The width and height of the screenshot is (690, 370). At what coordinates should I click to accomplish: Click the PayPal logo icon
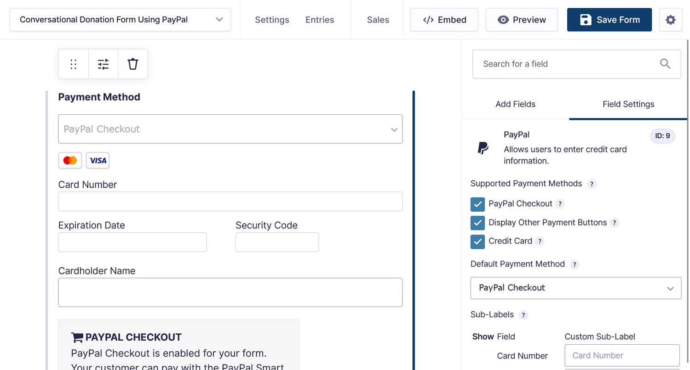click(483, 148)
